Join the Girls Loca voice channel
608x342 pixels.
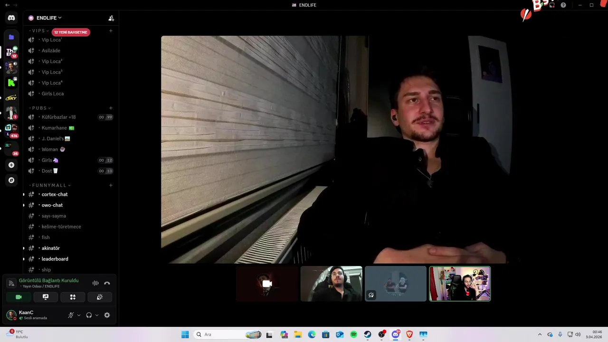click(70, 94)
